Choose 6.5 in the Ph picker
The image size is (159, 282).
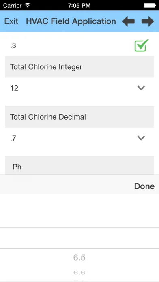point(79,258)
